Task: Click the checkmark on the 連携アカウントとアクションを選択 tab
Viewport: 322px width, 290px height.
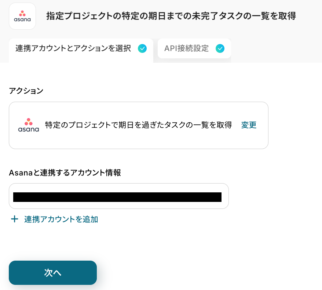Action: tap(142, 48)
